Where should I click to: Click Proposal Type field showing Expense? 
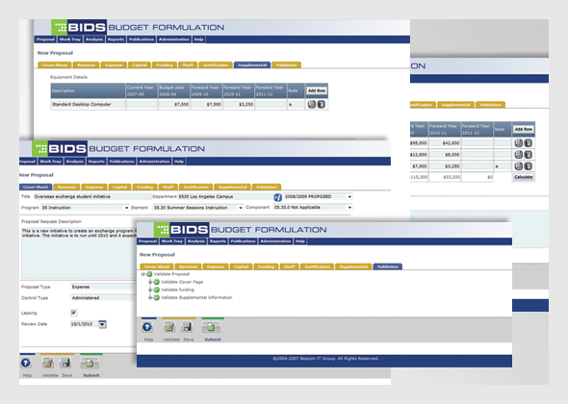coord(104,287)
